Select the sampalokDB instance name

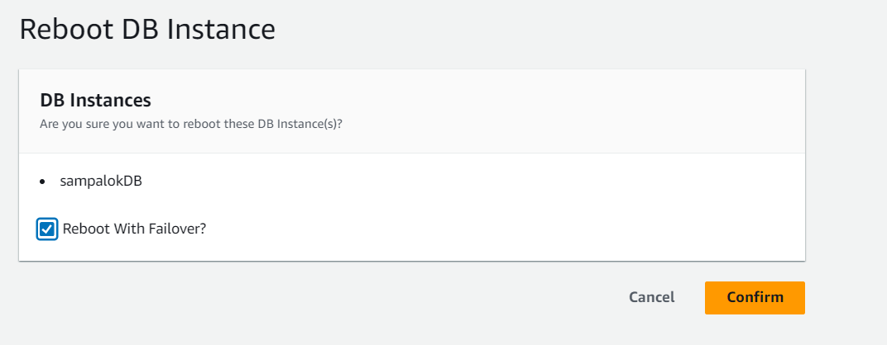pos(101,182)
